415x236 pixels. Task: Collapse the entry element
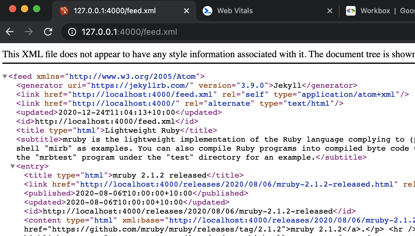click(12, 167)
